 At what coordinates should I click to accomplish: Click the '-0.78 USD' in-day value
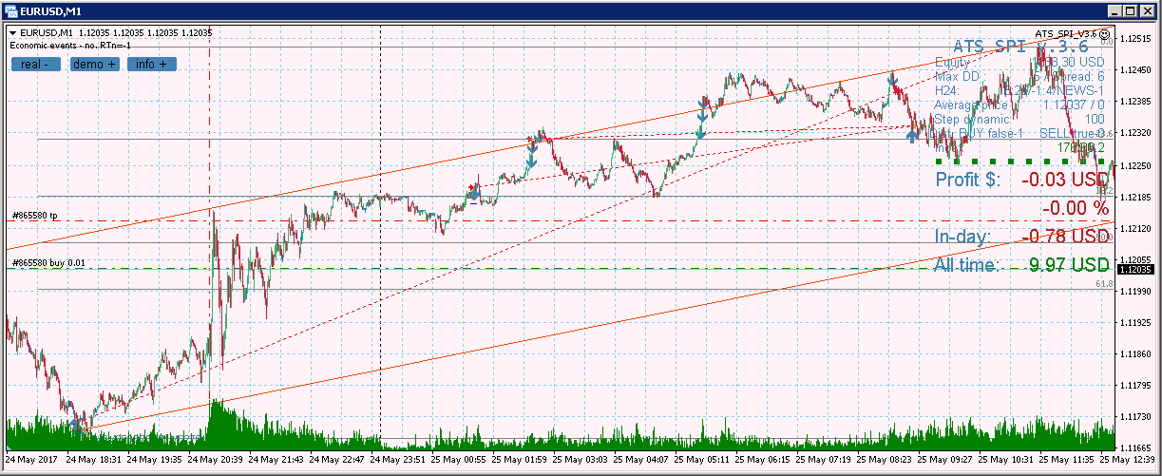tap(1064, 237)
